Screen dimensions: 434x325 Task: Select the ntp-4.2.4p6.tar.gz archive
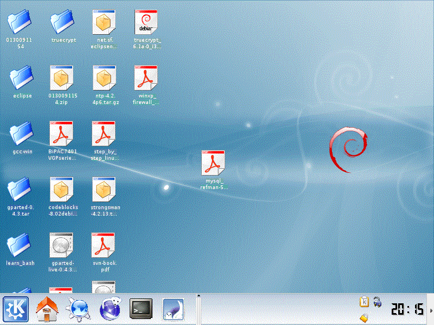pos(104,78)
